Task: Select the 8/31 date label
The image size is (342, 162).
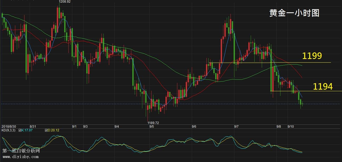Action: [x=33, y=126]
